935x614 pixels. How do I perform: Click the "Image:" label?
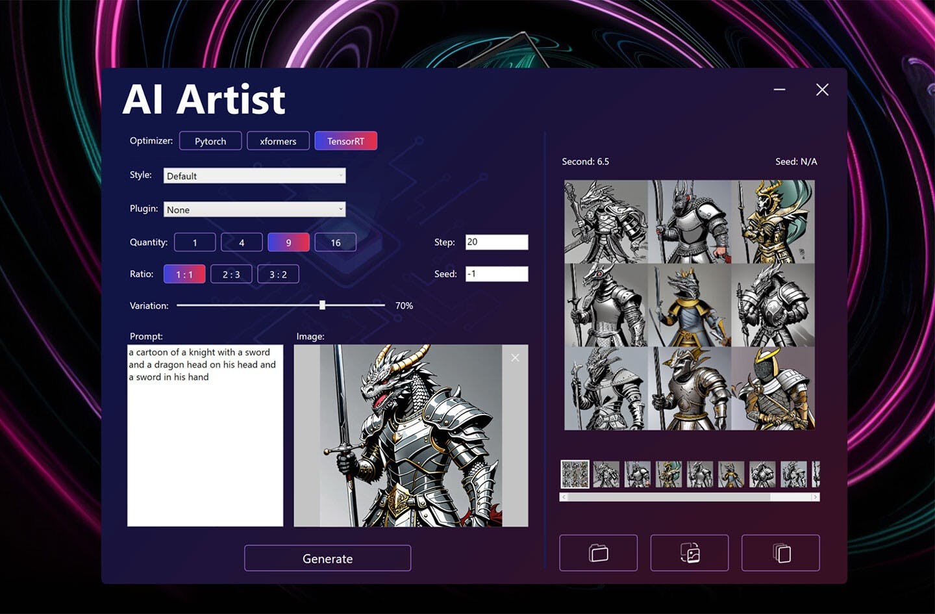tap(310, 337)
